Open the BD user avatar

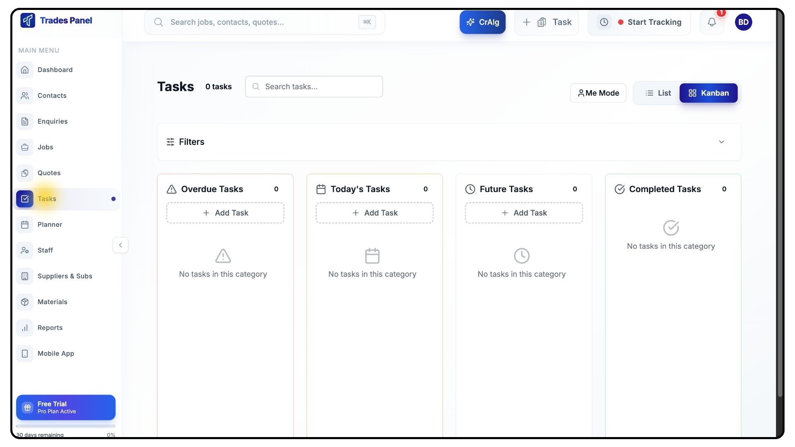tap(743, 22)
